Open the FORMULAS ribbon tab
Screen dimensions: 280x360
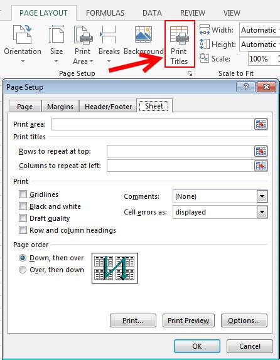[105, 13]
